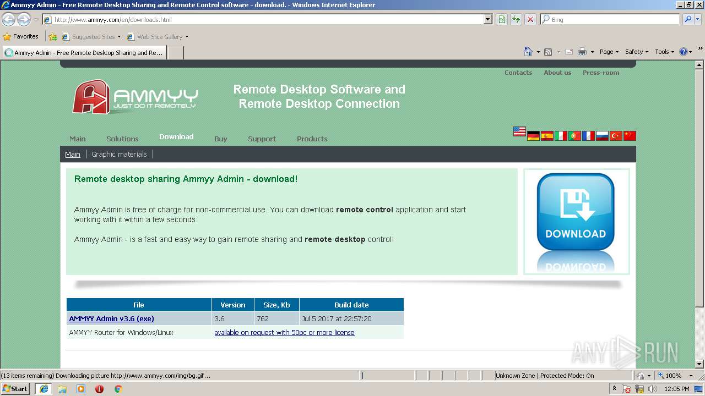Open the Press-room link

coord(601,73)
